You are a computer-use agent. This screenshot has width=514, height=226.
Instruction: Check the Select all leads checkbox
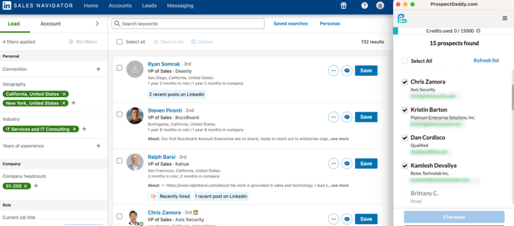[119, 42]
